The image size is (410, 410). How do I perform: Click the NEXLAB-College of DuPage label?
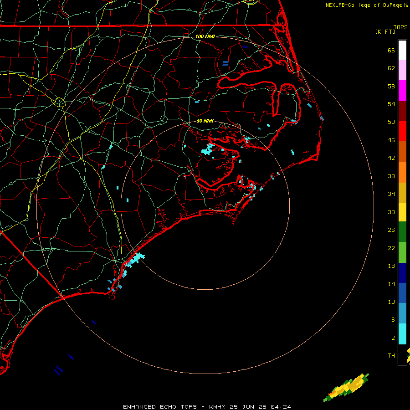coord(364,5)
